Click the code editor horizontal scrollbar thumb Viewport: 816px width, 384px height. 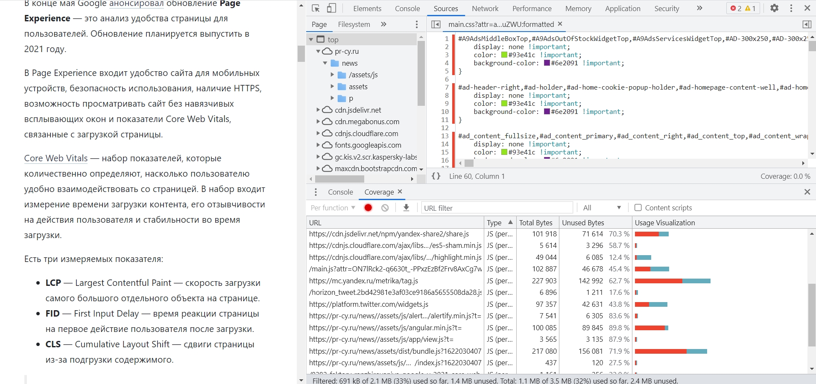(469, 163)
